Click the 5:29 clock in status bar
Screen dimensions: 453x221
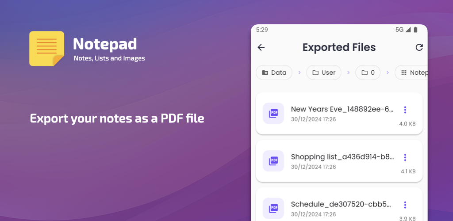click(x=262, y=30)
